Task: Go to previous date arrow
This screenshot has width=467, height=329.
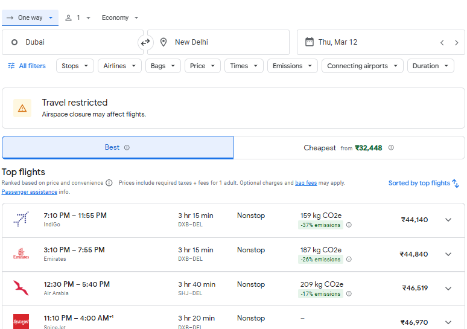Action: (442, 42)
